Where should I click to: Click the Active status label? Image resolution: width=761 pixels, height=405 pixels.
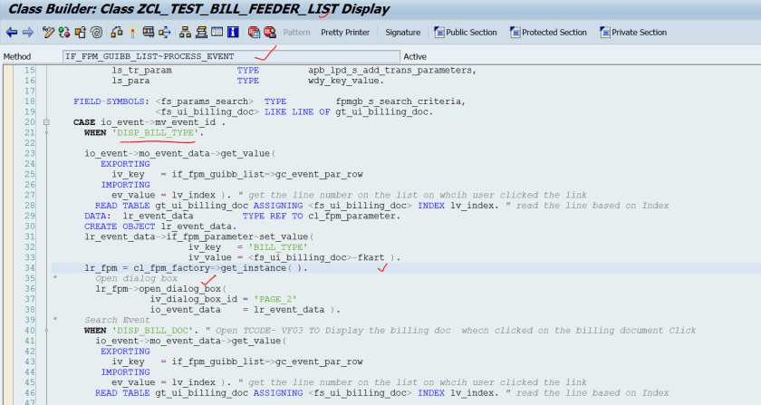[x=415, y=56]
